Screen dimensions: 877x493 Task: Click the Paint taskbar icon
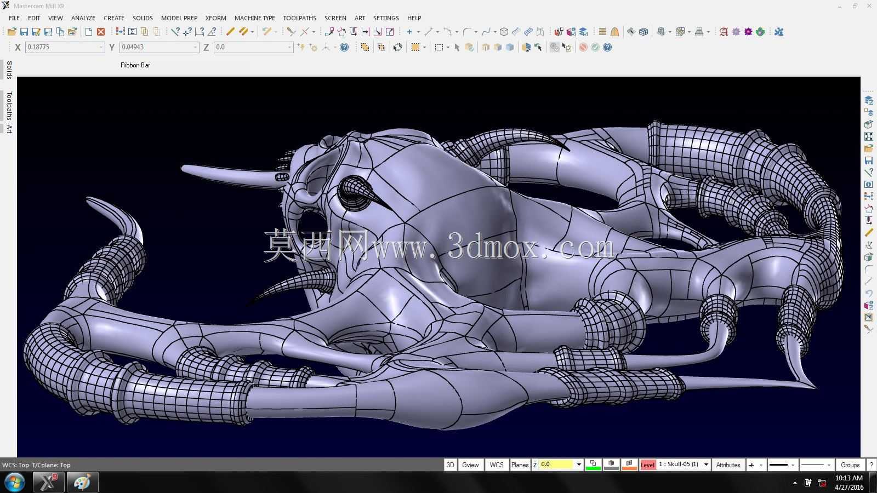point(82,483)
